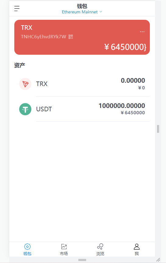Image resolution: width=166 pixels, height=263 pixels.
Task: Click the dropdown chevron beside Ethereum Mainnet
Action: 101,12
